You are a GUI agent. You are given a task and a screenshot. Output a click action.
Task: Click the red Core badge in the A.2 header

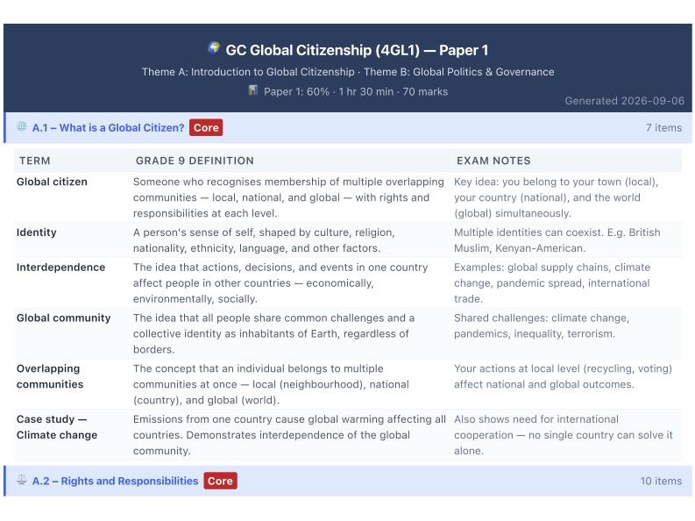click(220, 482)
